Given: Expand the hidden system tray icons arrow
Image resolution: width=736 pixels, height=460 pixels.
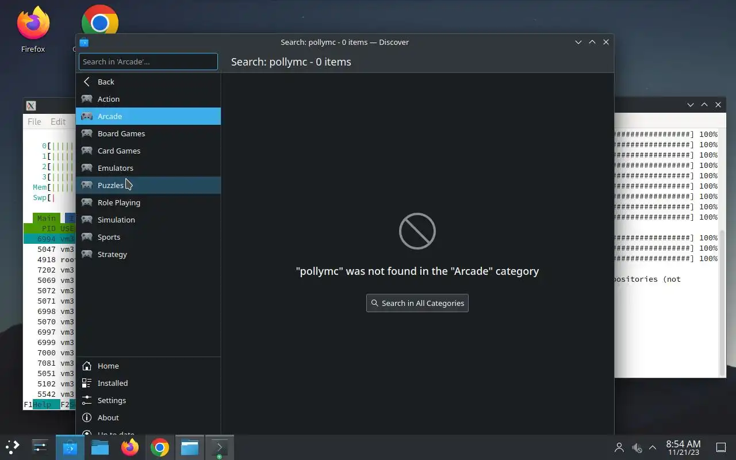Looking at the screenshot, I should [653, 447].
